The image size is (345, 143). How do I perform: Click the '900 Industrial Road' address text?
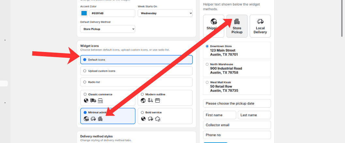[226, 69]
